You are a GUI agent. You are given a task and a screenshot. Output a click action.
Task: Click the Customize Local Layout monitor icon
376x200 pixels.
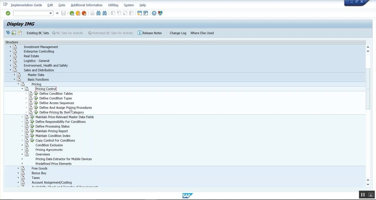(x=160, y=13)
